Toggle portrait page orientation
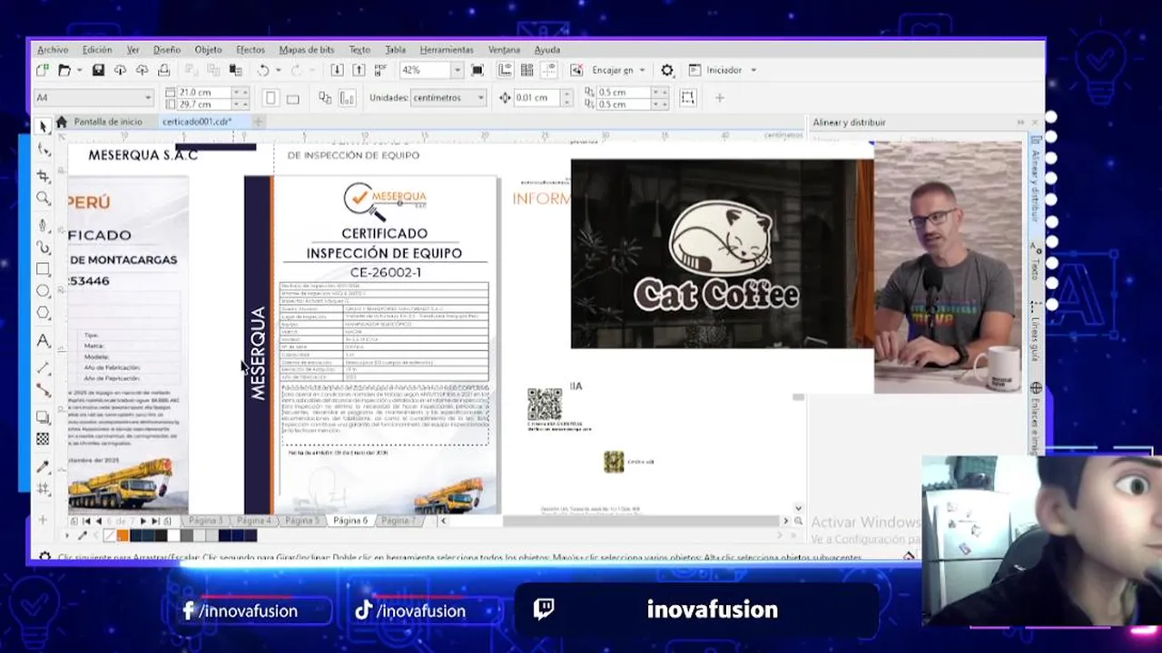Image resolution: width=1162 pixels, height=653 pixels. coord(270,98)
